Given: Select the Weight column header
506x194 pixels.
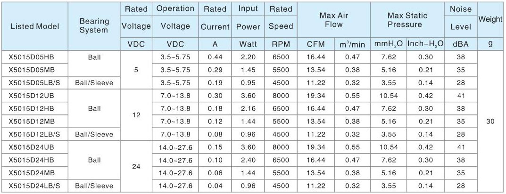Looking at the screenshot, I should click(x=490, y=19).
